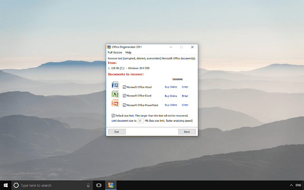The width and height of the screenshot is (304, 190).
Task: Select the 128 Gb [C:] drive entry
Action: click(129, 68)
